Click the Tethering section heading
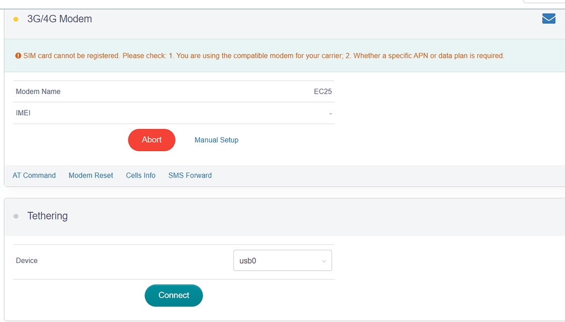This screenshot has height=322, width=565. click(x=47, y=216)
